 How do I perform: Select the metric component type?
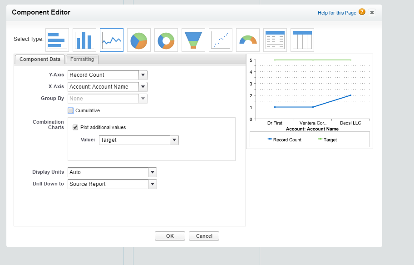[275, 40]
